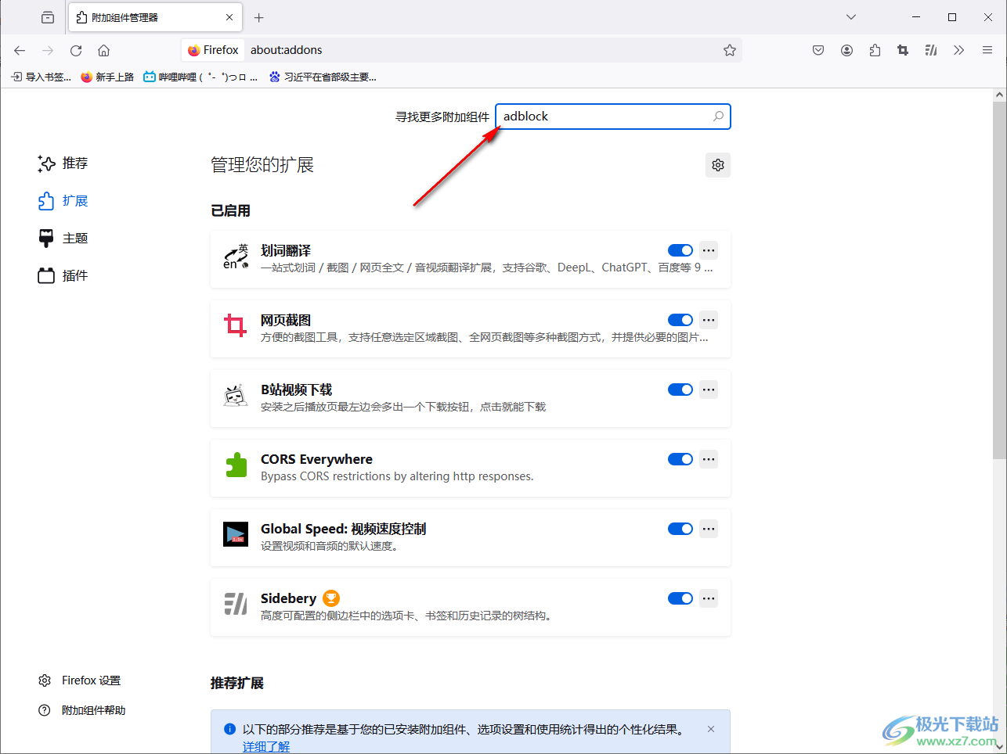Image resolution: width=1007 pixels, height=754 pixels.
Task: Open the gear tools menu for extensions
Action: [x=718, y=165]
